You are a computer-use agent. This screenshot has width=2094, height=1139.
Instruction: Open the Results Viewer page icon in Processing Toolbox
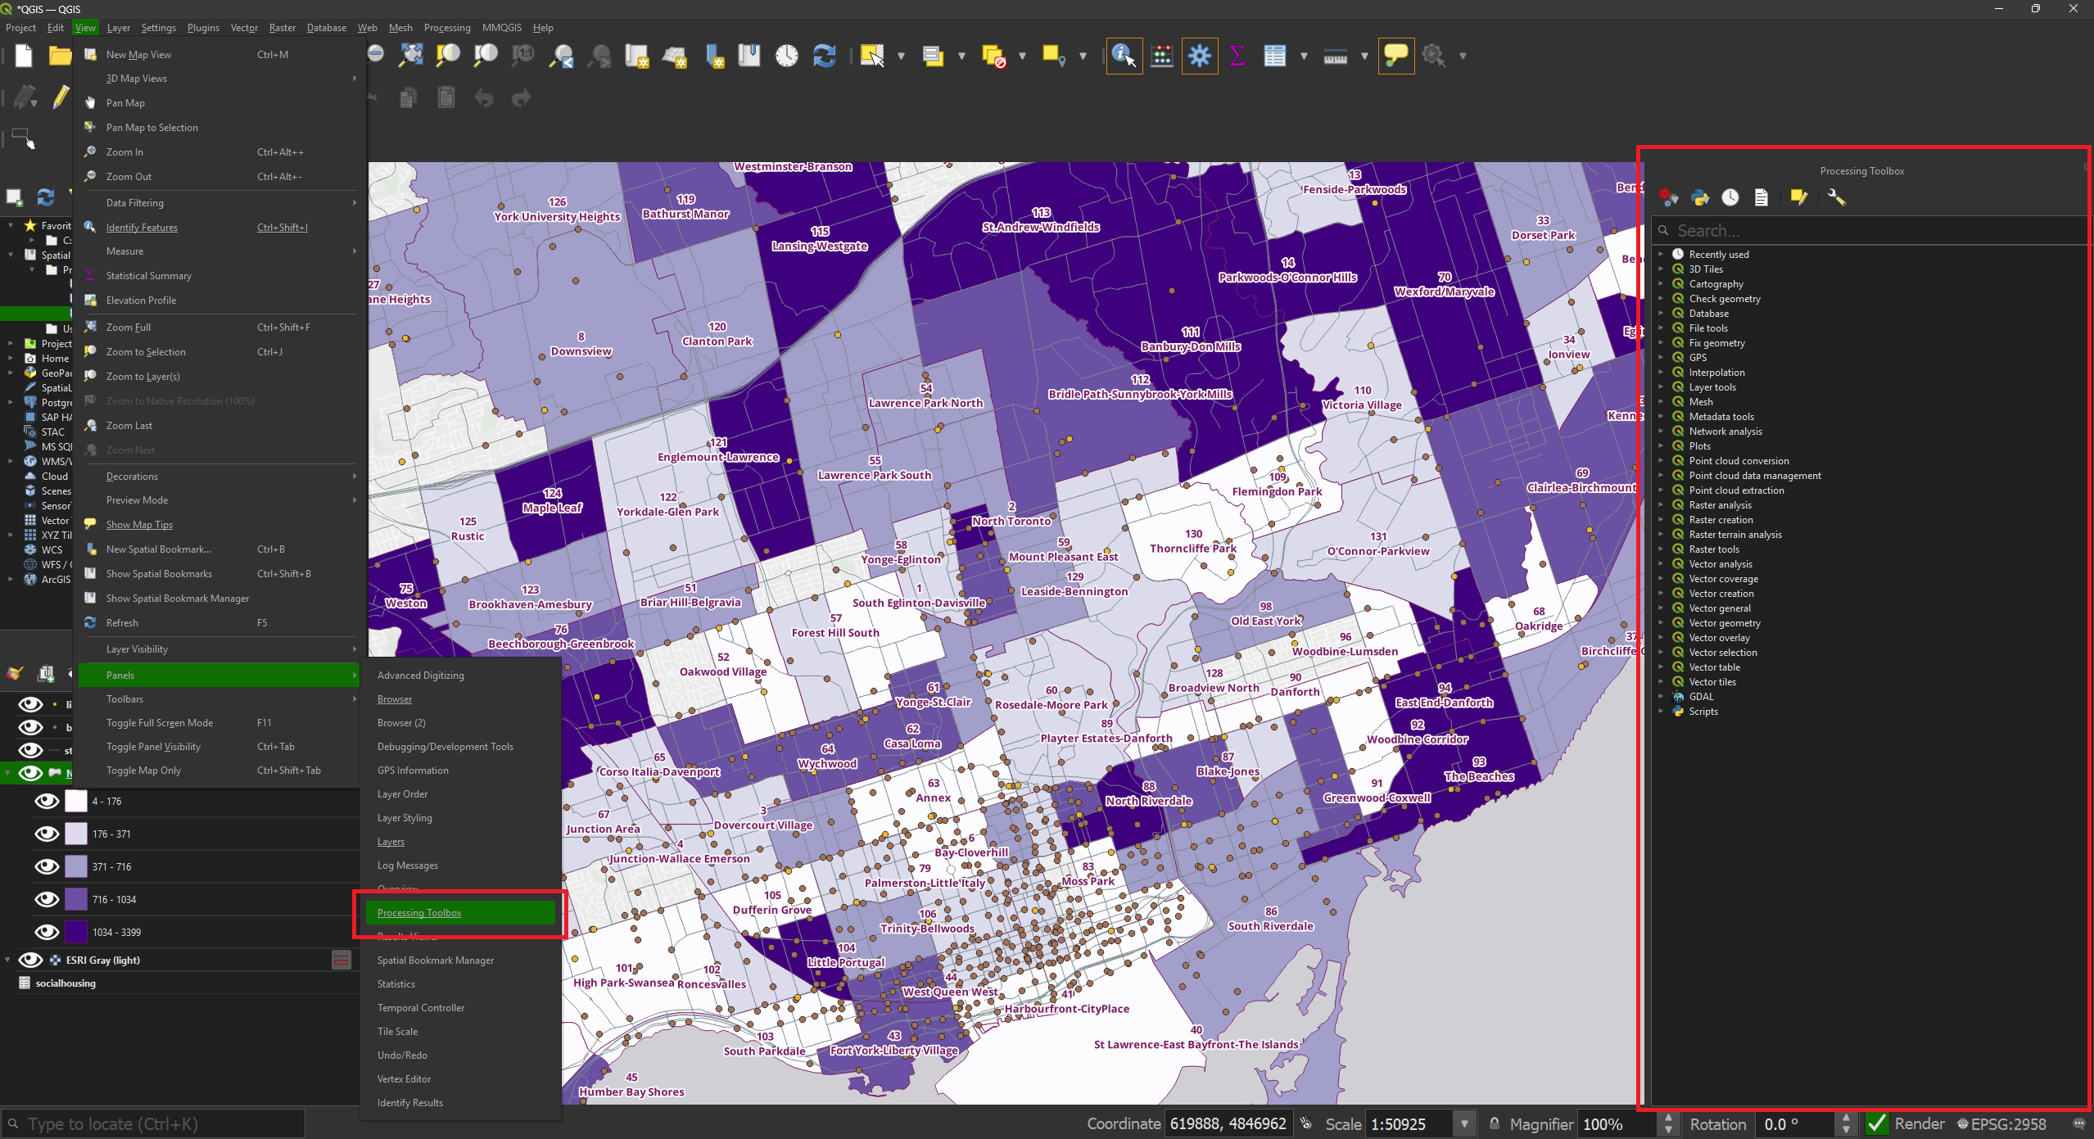pos(1762,197)
